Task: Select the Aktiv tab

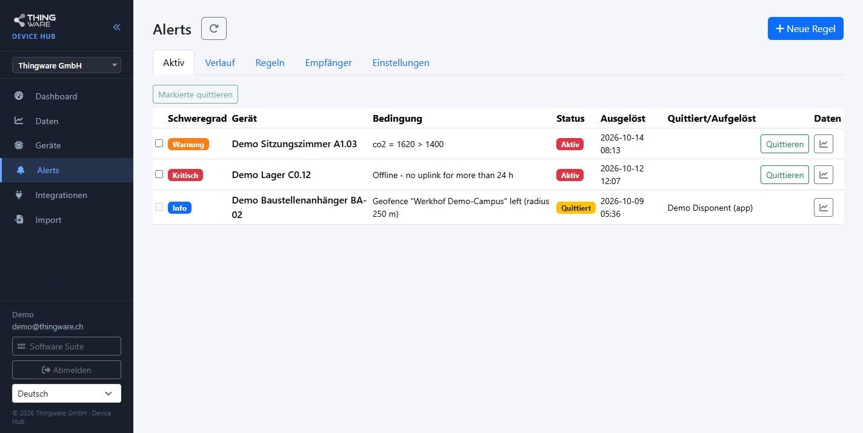Action: point(173,62)
